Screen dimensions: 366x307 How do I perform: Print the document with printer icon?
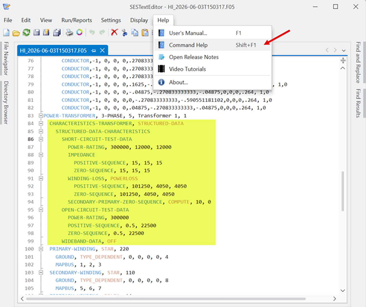[x=69, y=32]
